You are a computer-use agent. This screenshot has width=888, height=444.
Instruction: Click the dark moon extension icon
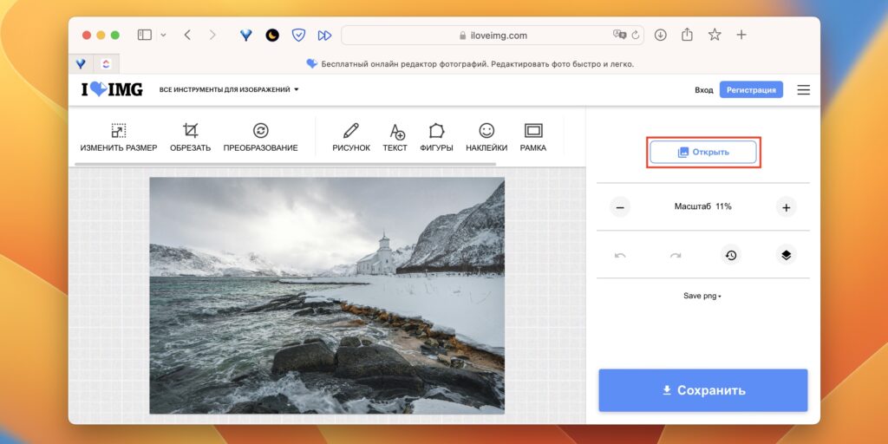[272, 35]
